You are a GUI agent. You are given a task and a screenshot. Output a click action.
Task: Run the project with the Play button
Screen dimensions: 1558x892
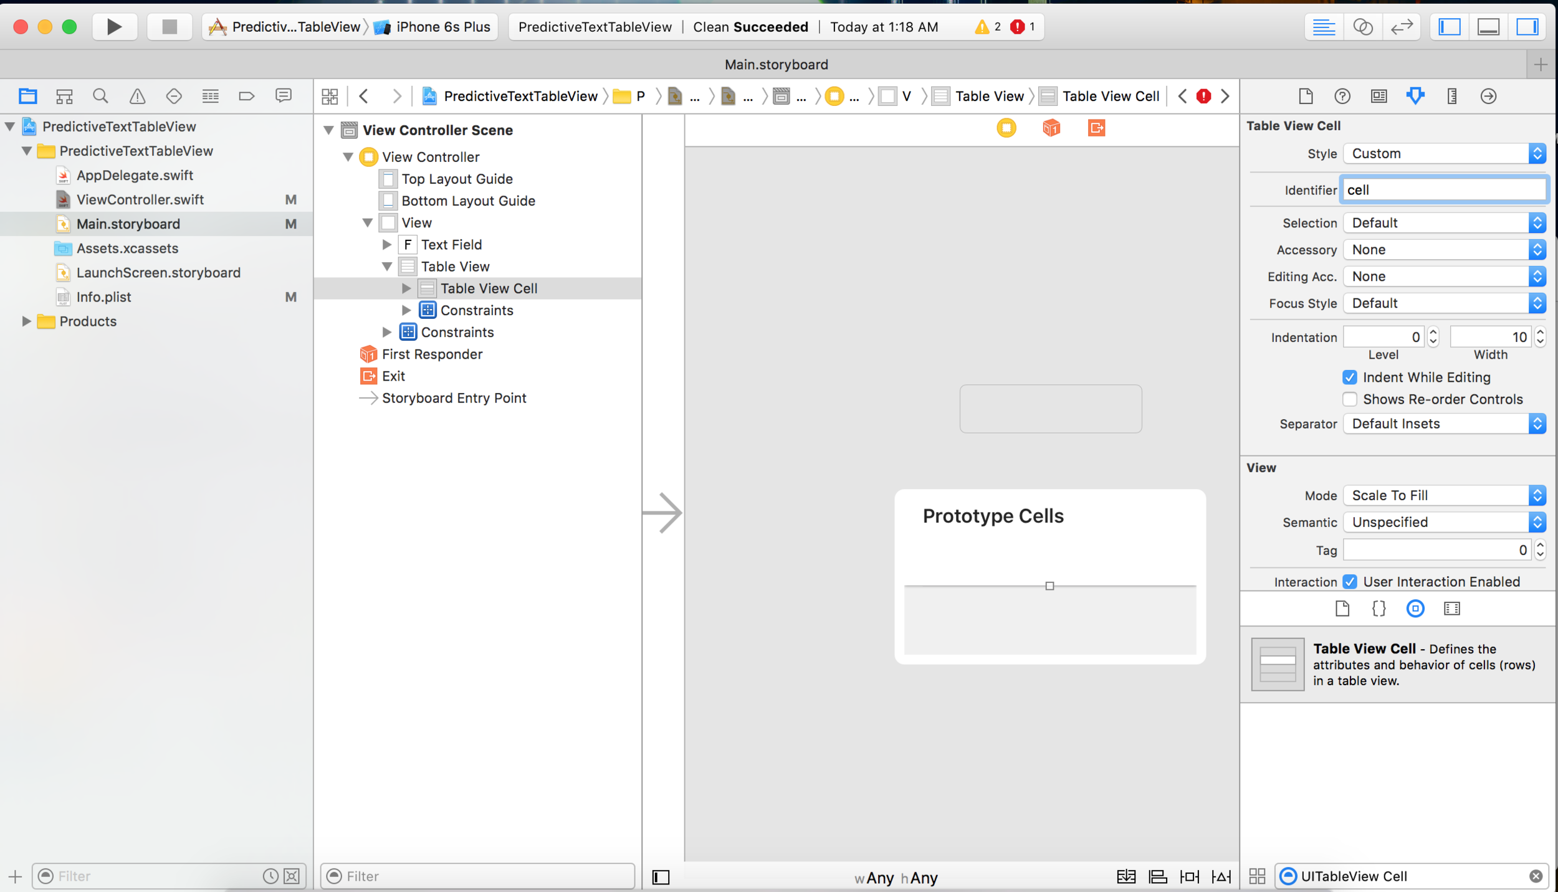coord(114,27)
